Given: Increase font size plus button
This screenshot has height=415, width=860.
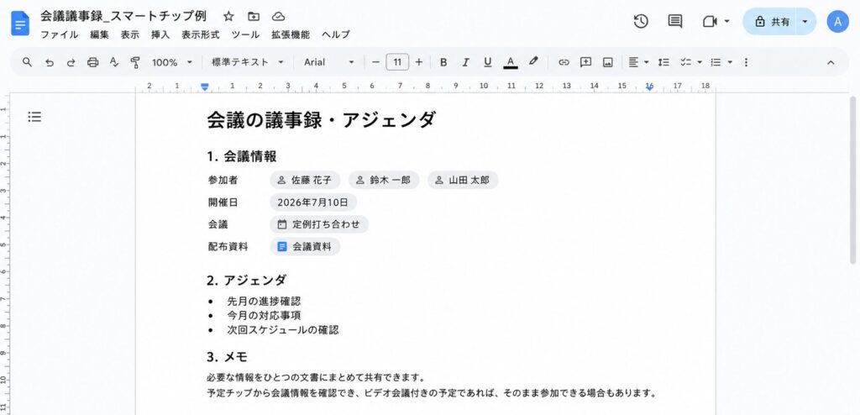Looking at the screenshot, I should [x=419, y=62].
